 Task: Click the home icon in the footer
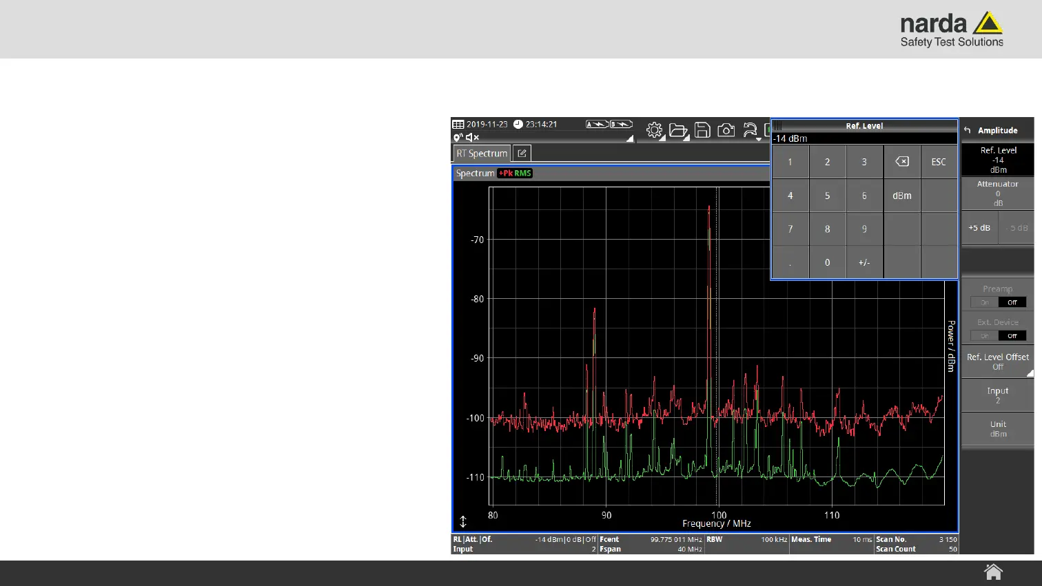(x=993, y=572)
